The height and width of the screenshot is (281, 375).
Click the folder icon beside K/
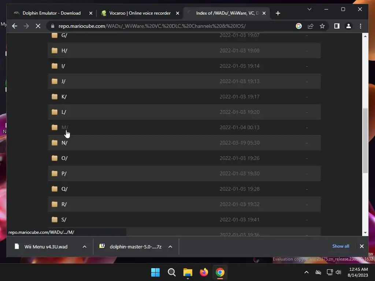pyautogui.click(x=55, y=97)
